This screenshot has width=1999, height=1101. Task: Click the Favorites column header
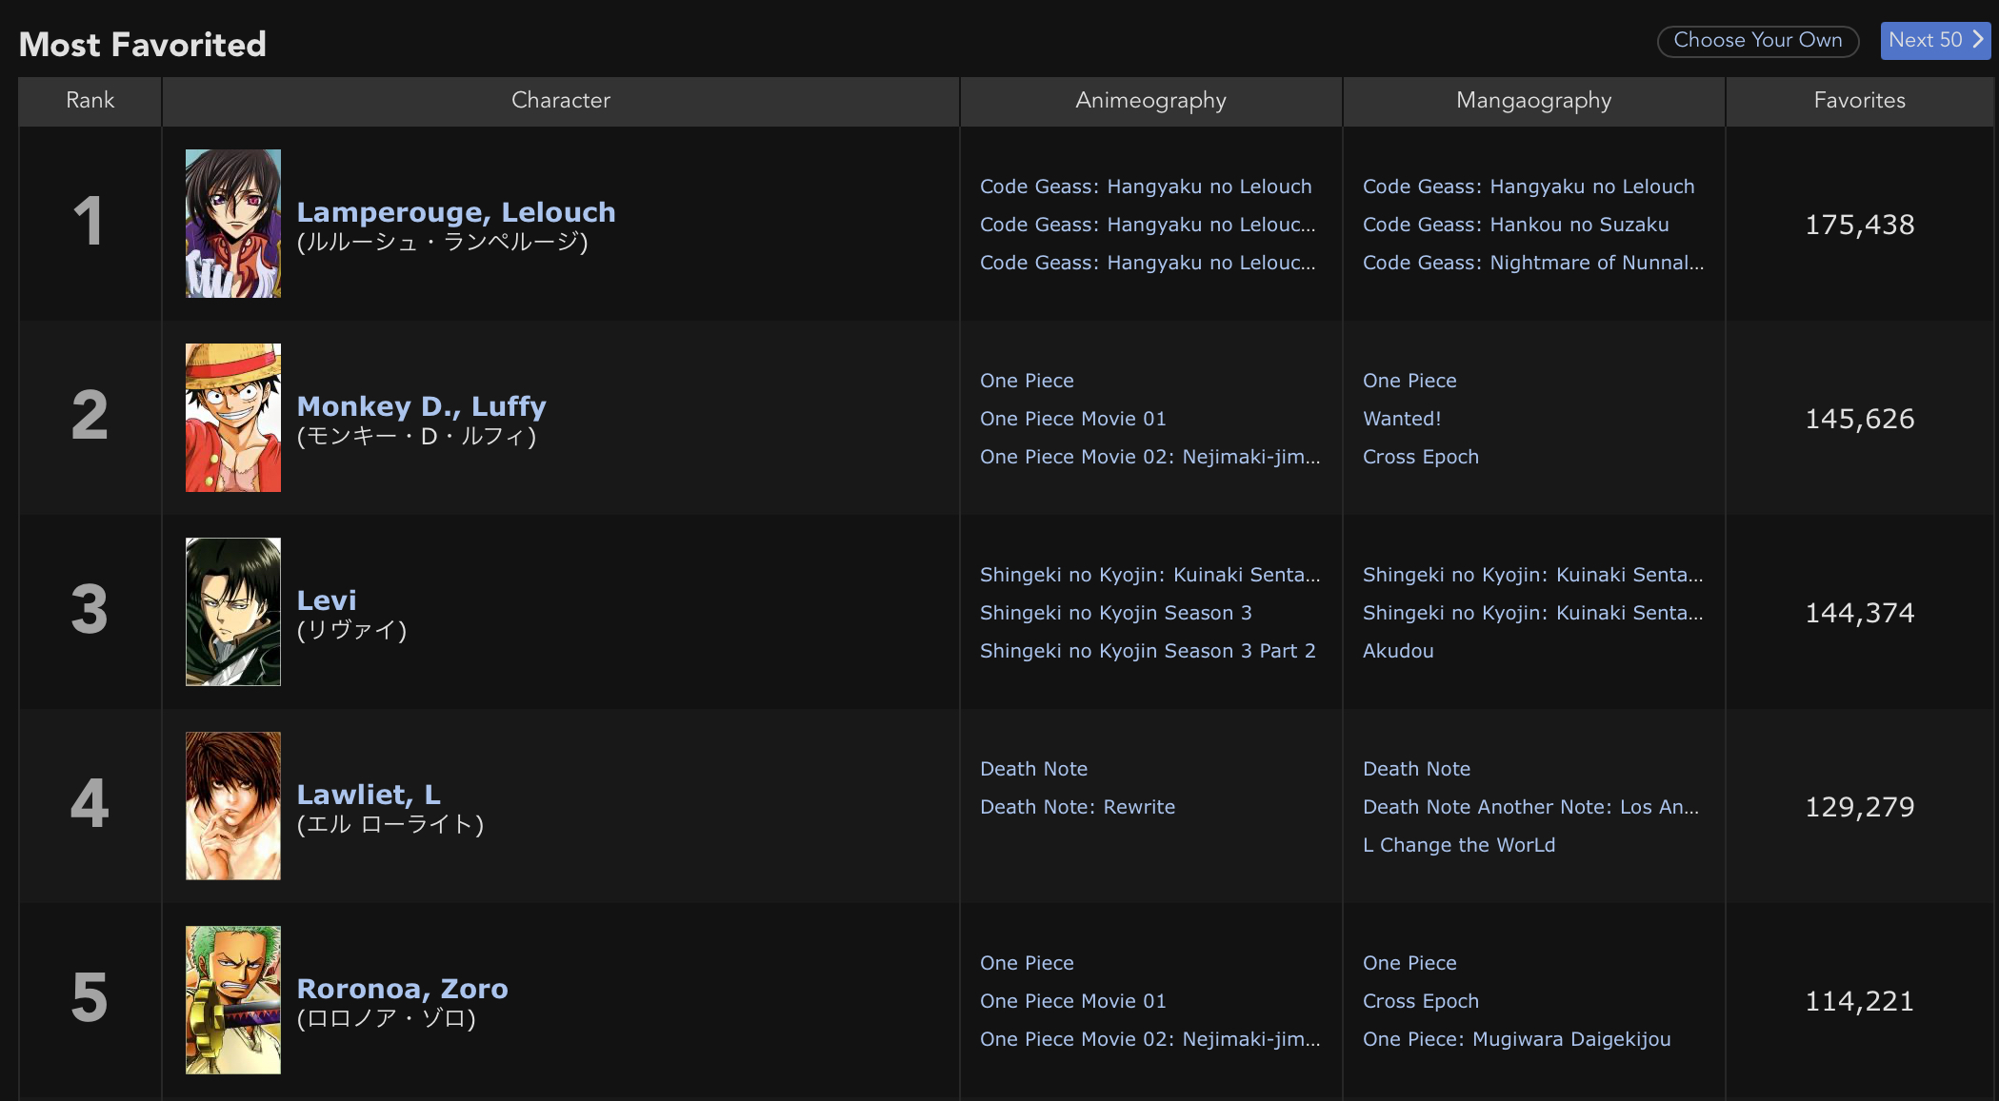tap(1860, 101)
